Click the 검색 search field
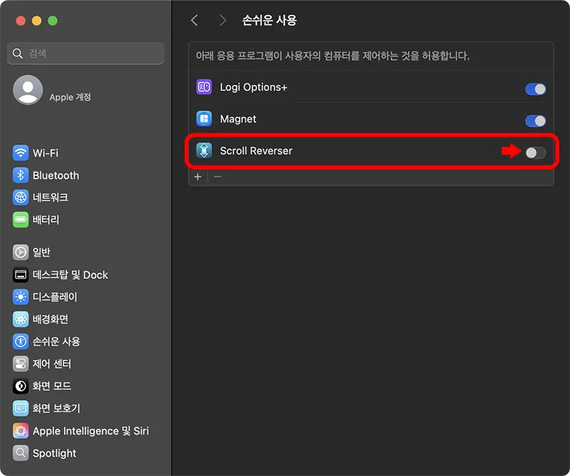This screenshot has width=570, height=476. [x=85, y=53]
